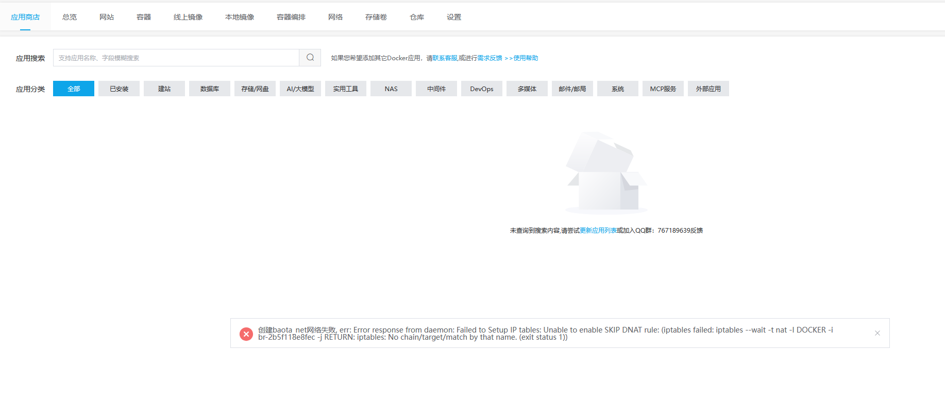
Task: Click the 联系客服 link
Action: tap(445, 58)
